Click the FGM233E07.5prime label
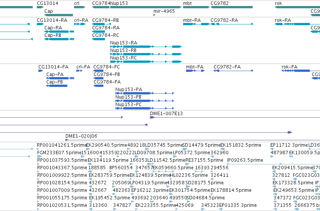The width and height of the screenshot is (320, 211). [59, 153]
